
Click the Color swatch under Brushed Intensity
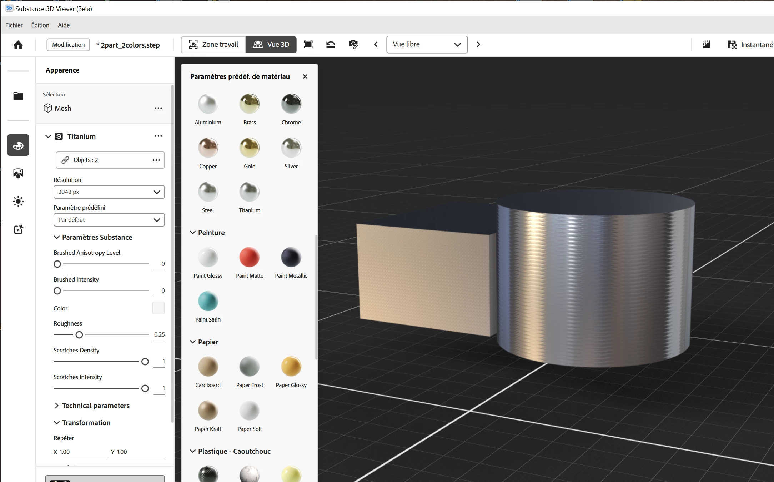[x=158, y=308]
